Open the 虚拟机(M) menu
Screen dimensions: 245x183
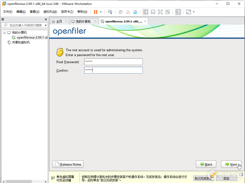50,12
